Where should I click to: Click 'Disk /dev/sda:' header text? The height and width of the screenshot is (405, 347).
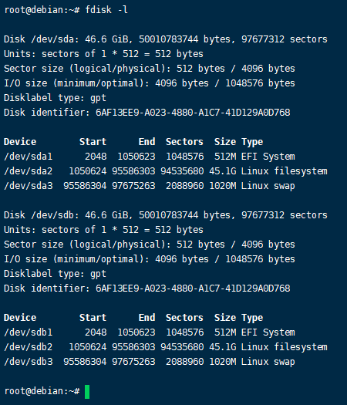(x=42, y=39)
